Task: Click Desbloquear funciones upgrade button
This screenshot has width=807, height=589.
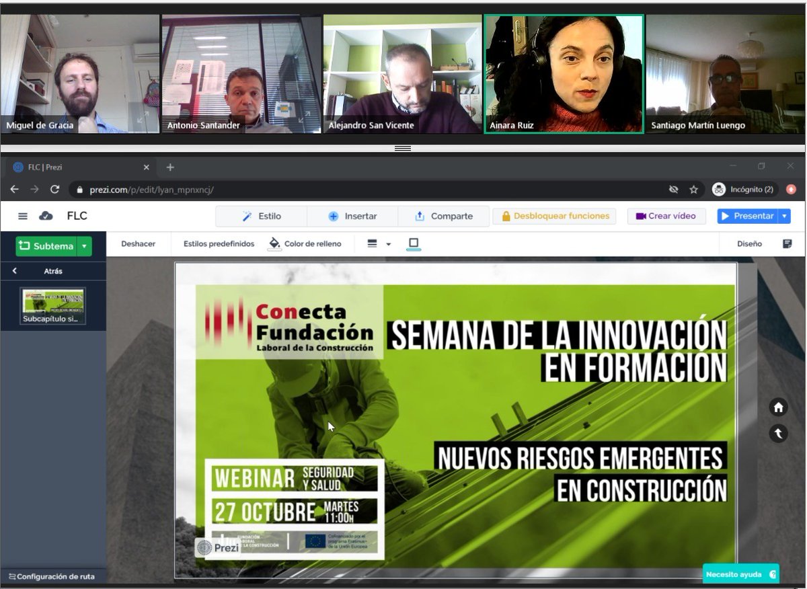Action: coord(555,216)
